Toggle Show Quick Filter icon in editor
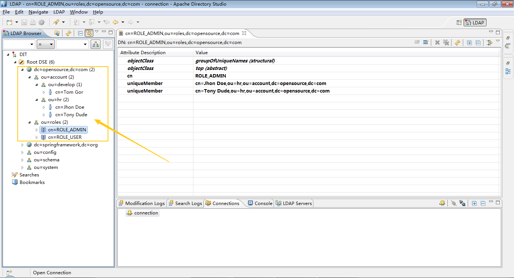 [490, 43]
